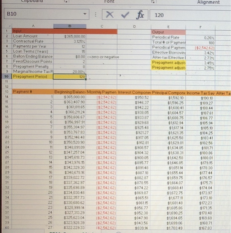The height and width of the screenshot is (233, 231).
Task: Select the Marginal Income Tax value 20.00%
Action: pos(70,72)
